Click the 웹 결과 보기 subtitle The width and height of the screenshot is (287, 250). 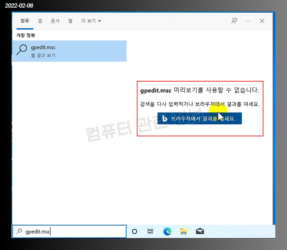(x=43, y=55)
